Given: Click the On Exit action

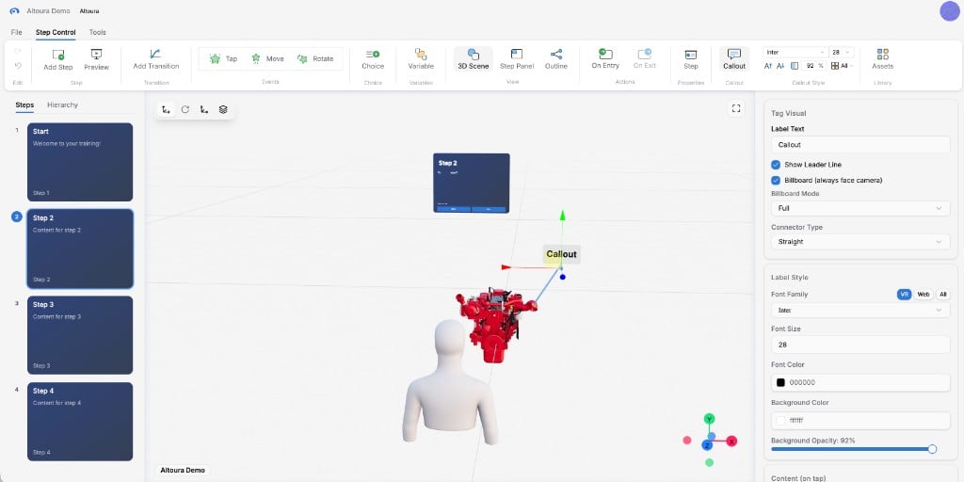Looking at the screenshot, I should coord(644,59).
